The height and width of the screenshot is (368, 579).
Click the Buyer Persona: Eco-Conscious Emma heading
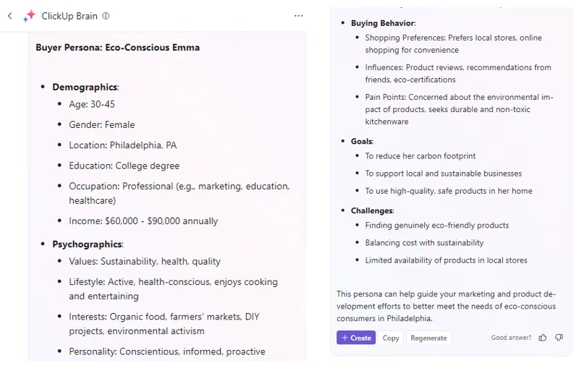pyautogui.click(x=118, y=48)
